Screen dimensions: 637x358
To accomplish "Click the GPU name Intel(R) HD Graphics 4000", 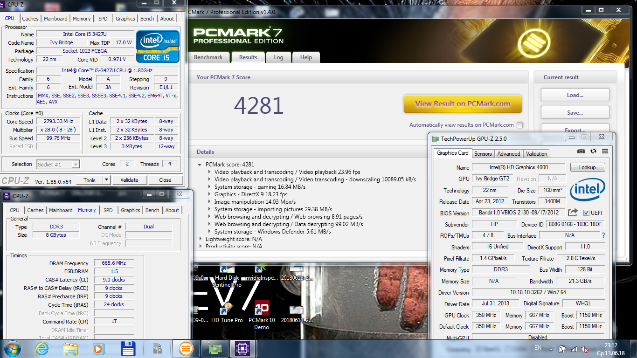I will point(519,167).
